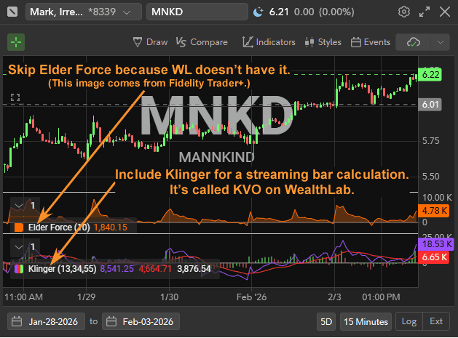Toggle the green crosshair tool
This screenshot has height=338, width=458.
coord(16,42)
